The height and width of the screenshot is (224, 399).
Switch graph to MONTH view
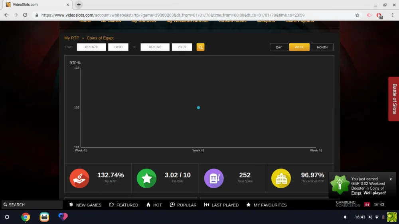[x=322, y=47]
